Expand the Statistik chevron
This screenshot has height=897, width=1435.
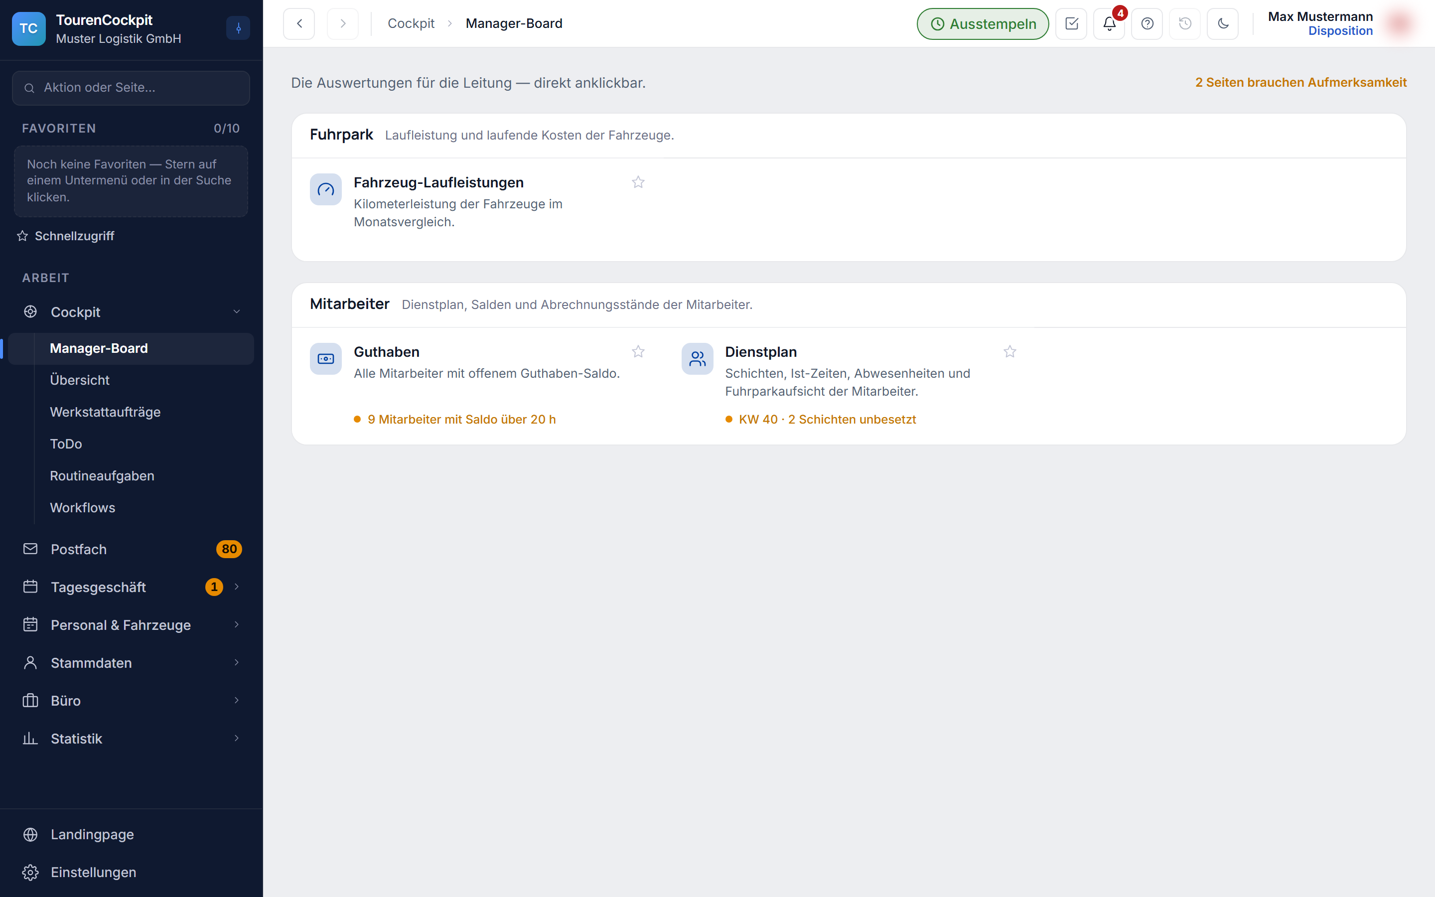click(237, 739)
